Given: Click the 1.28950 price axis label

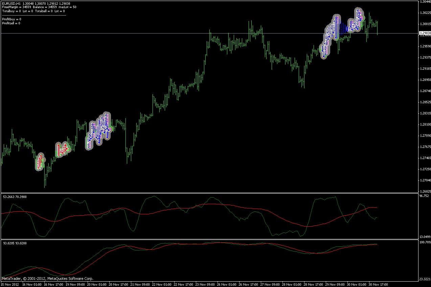Looking at the screenshot, I should (425, 80).
